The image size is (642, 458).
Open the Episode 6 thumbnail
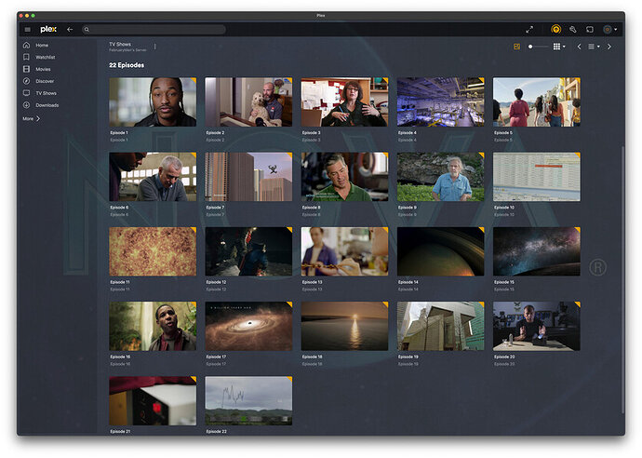click(x=153, y=177)
